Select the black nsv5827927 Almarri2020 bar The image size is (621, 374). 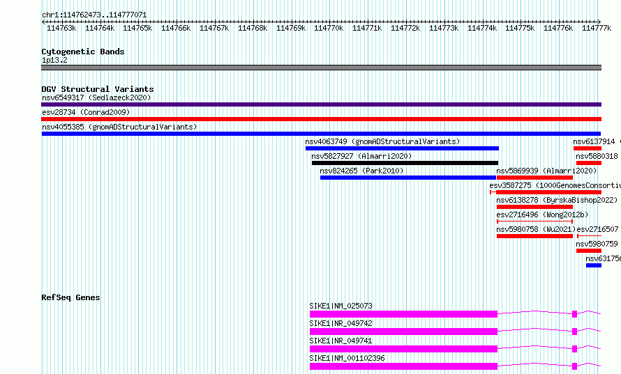pos(405,163)
